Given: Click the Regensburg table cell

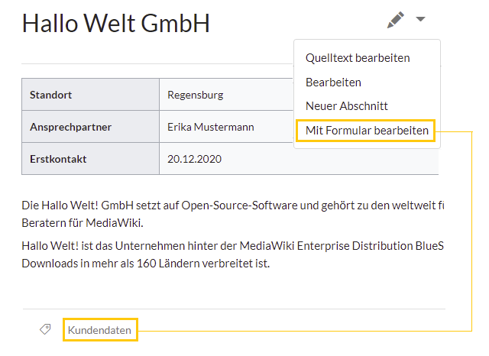Looking at the screenshot, I should point(226,95).
